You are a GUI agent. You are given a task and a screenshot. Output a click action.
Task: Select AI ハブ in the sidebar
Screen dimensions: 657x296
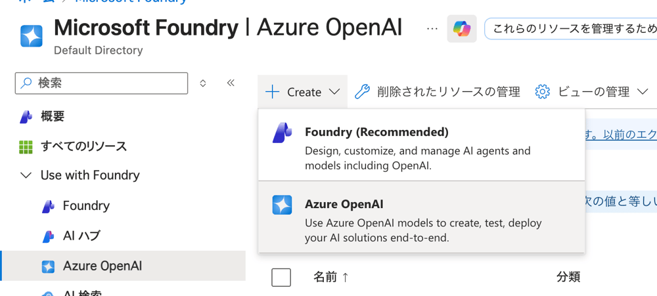click(x=81, y=236)
